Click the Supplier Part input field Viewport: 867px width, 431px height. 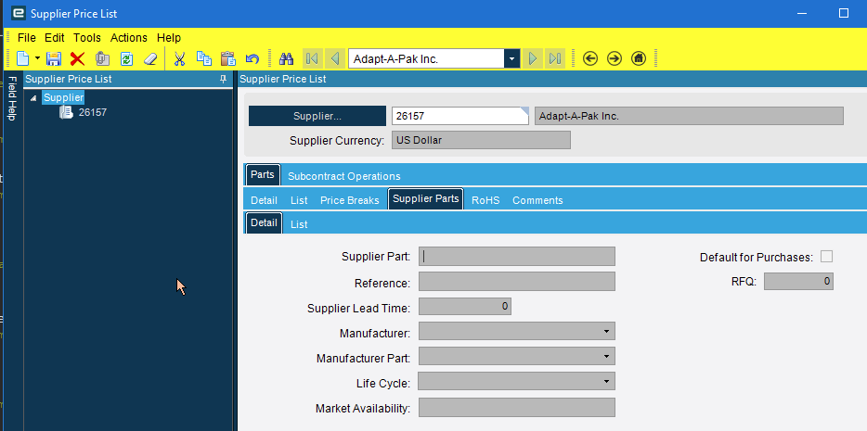(517, 256)
